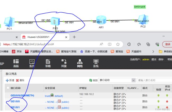The width and height of the screenshot is (172, 112).
Task: Open the 爱淘宝PC新版 bookmark
Action: (x=66, y=52)
